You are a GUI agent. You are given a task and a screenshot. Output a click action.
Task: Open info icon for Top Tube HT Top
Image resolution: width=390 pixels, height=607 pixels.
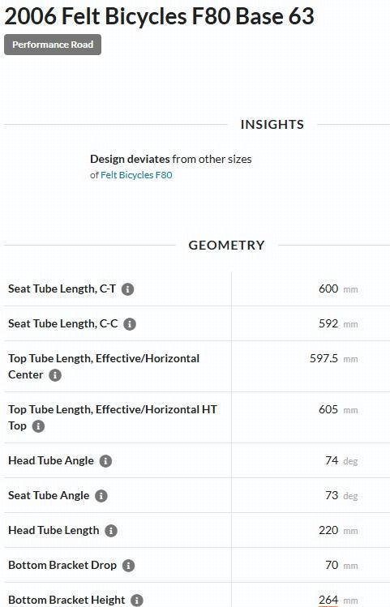[x=38, y=426]
